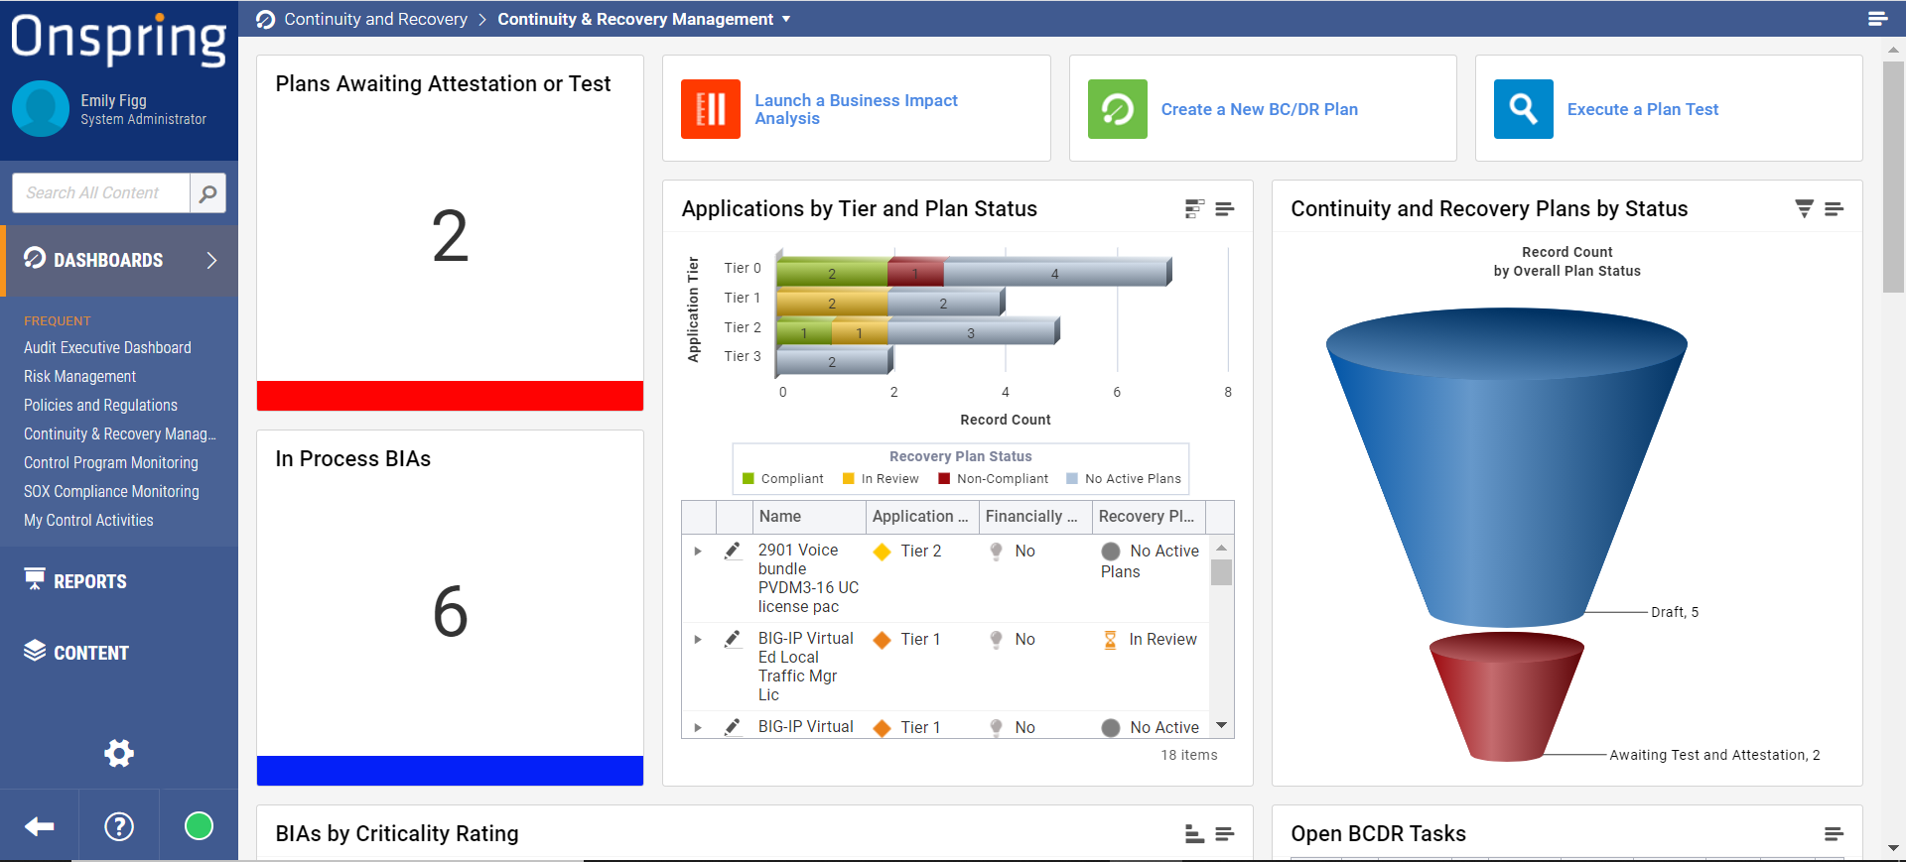Open the settings gear in sidebar
This screenshot has height=862, width=1906.
119,753
